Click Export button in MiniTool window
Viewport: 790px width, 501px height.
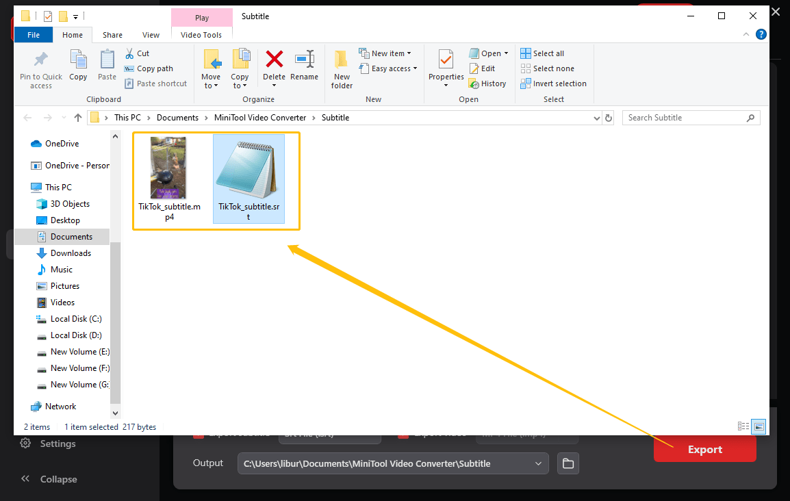click(x=705, y=449)
